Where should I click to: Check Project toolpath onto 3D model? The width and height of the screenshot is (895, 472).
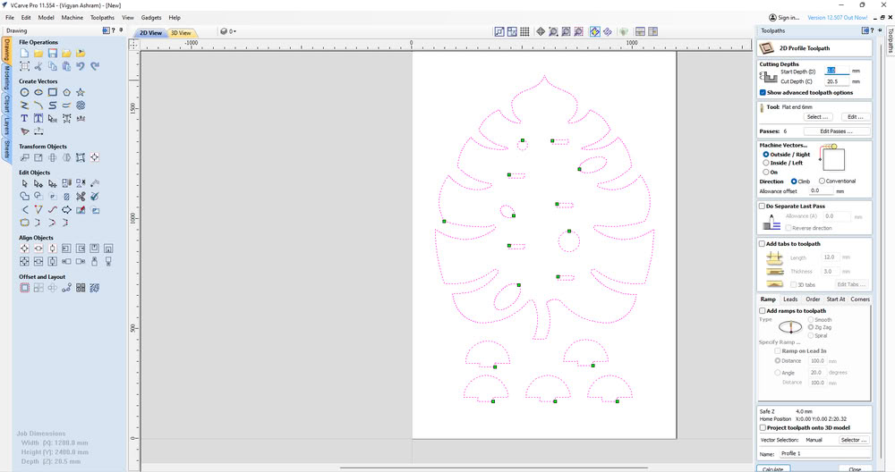pos(763,427)
